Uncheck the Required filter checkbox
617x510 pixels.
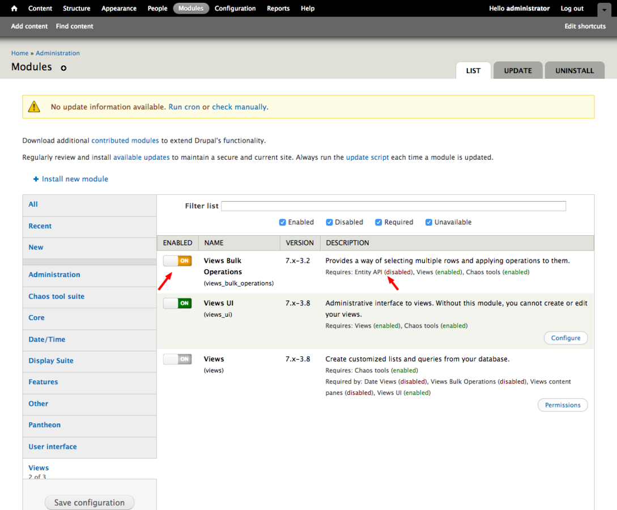(378, 222)
